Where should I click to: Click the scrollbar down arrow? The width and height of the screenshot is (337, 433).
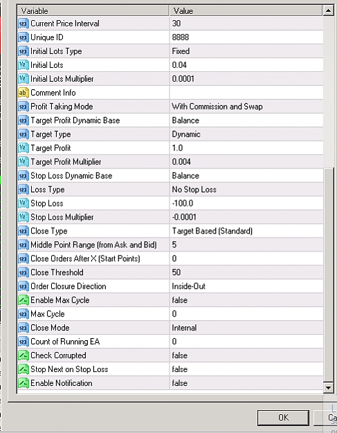328,387
